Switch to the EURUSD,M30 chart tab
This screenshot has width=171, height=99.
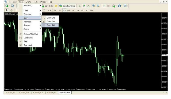click(38, 93)
